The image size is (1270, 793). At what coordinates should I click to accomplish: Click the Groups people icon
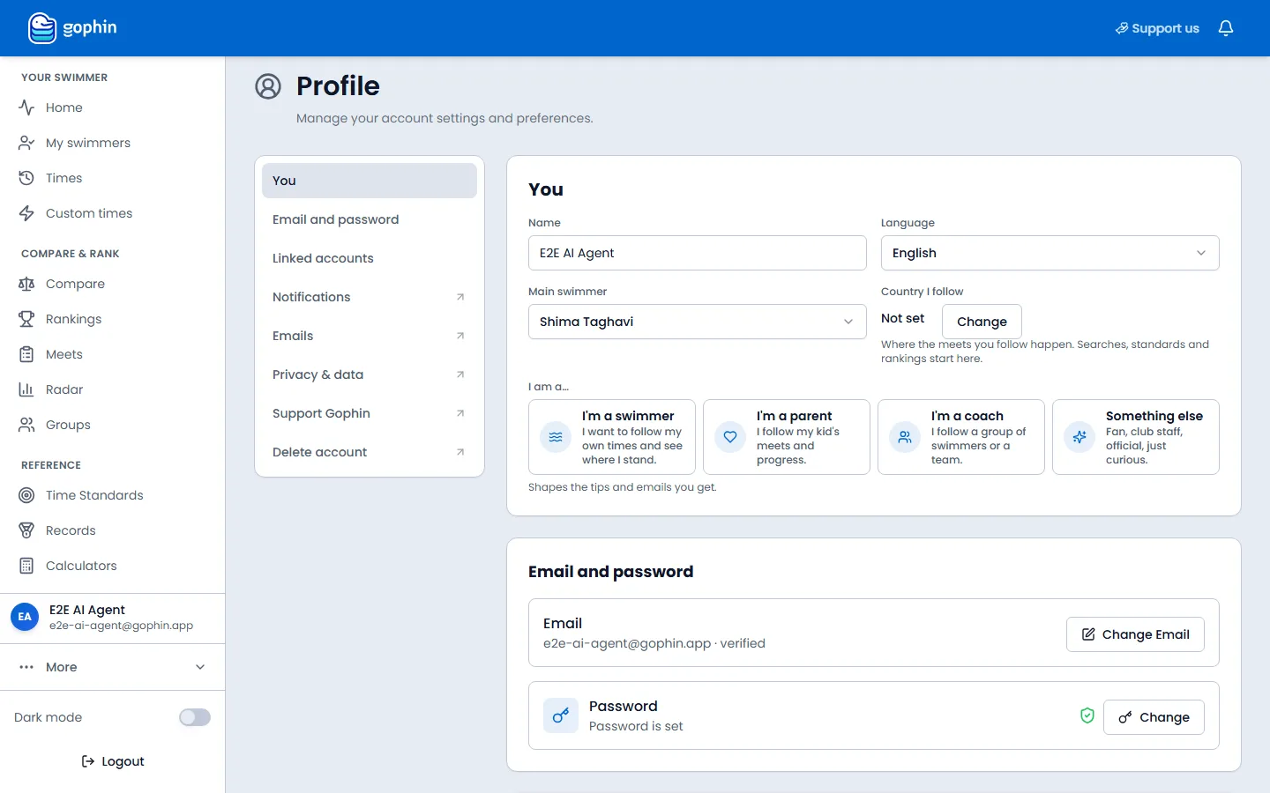coord(26,425)
